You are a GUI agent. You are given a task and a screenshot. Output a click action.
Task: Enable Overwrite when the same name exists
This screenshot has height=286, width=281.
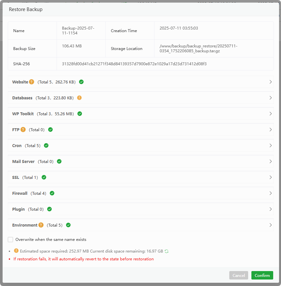[x=10, y=240]
